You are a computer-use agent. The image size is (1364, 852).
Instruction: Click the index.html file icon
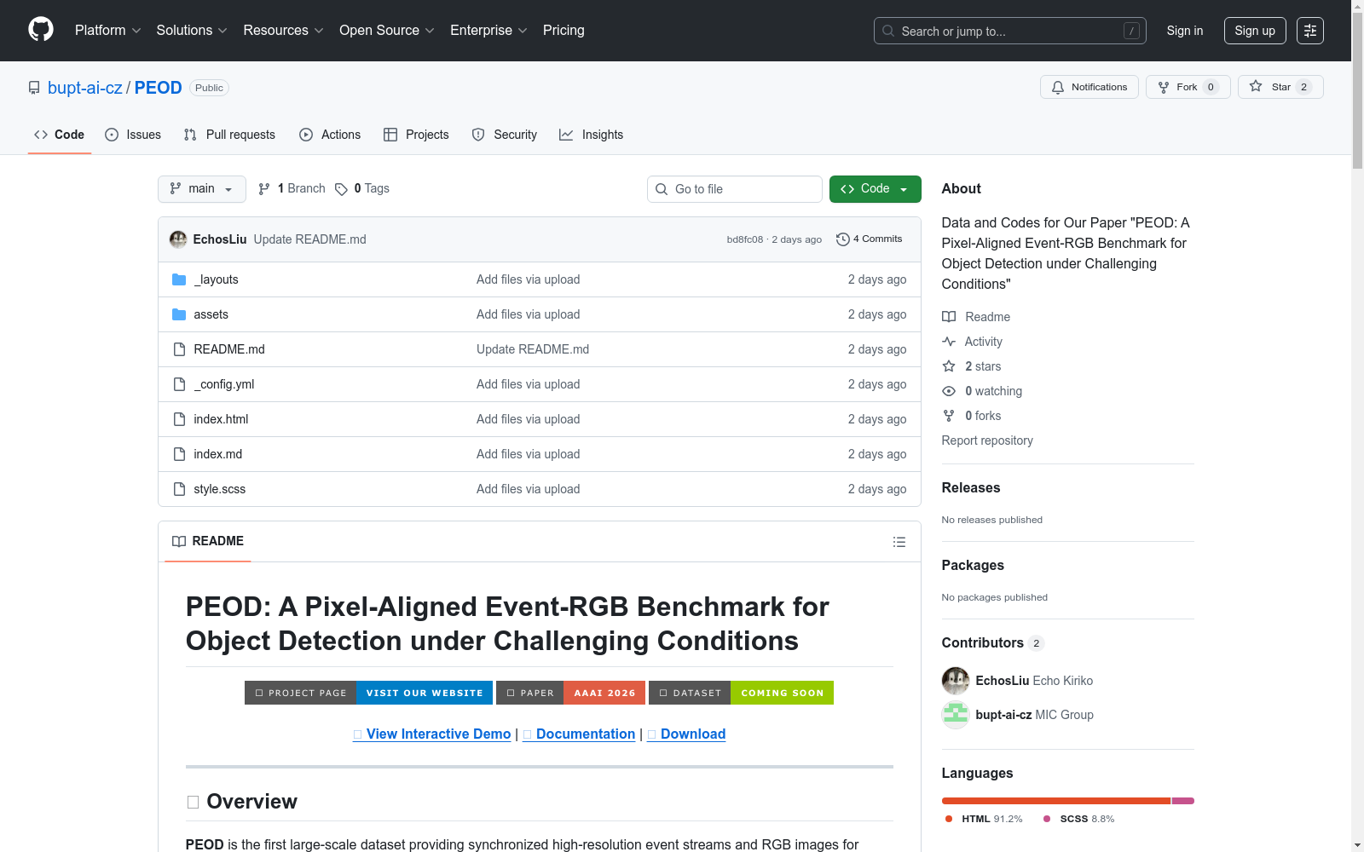(x=179, y=419)
